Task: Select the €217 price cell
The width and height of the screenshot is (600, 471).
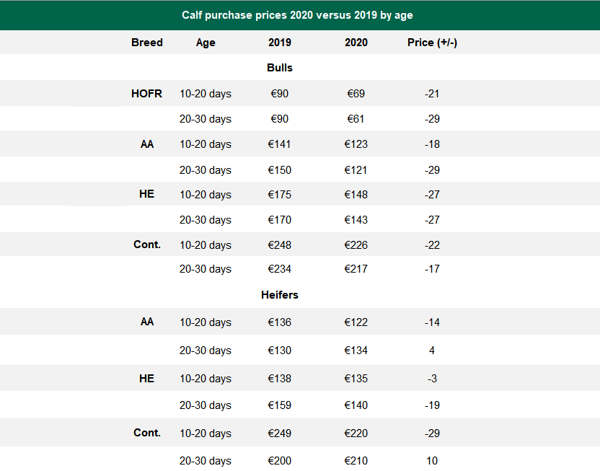Action: tap(356, 269)
